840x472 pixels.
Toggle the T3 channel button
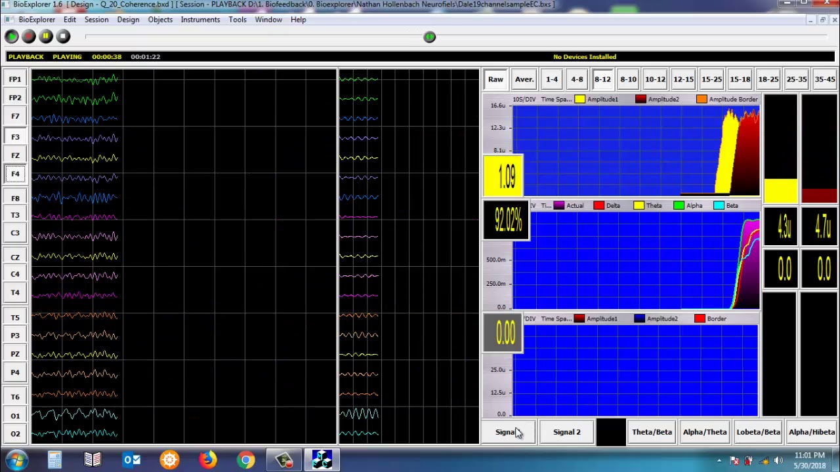(x=15, y=215)
